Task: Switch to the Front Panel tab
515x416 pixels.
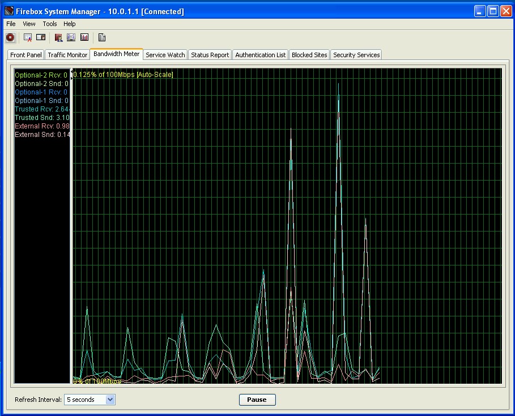Action: (x=26, y=55)
